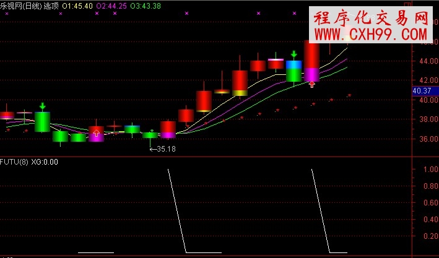Click the XG:0.00 value label
This screenshot has width=439, height=258.
(x=45, y=162)
